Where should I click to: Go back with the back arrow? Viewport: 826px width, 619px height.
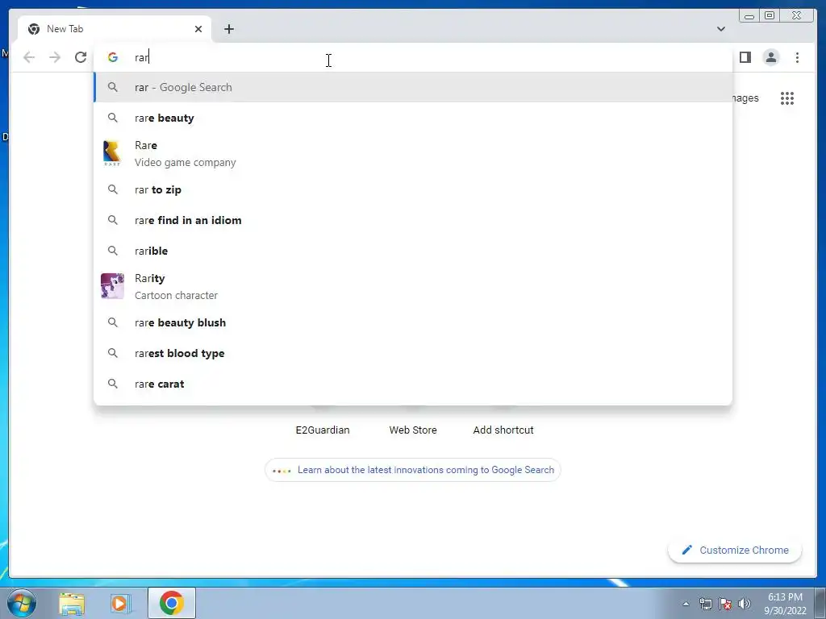point(29,57)
